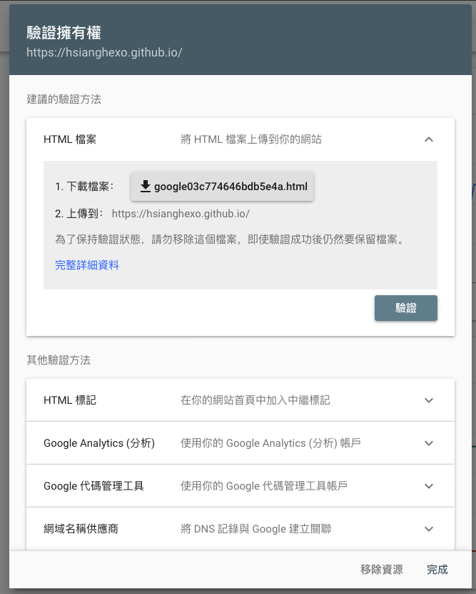Expand the 網域名稱供應商 method chevron

pyautogui.click(x=428, y=529)
